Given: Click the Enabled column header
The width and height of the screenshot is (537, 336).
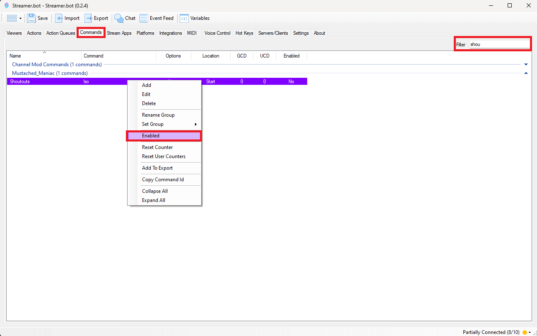Looking at the screenshot, I should click(x=291, y=56).
